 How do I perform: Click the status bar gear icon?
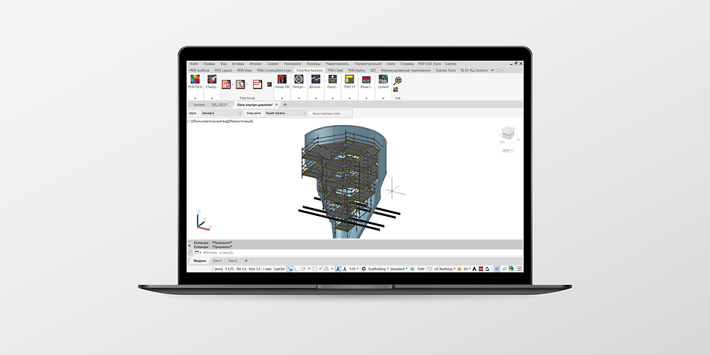tap(364, 269)
